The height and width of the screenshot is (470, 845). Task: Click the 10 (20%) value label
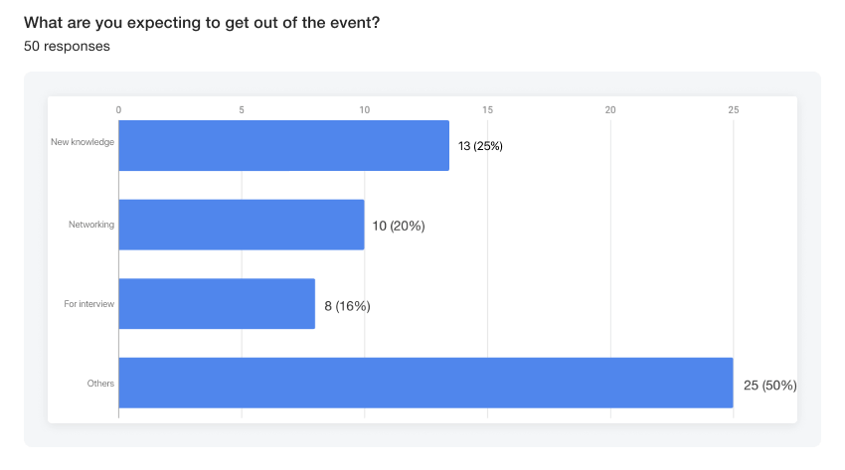pyautogui.click(x=399, y=226)
